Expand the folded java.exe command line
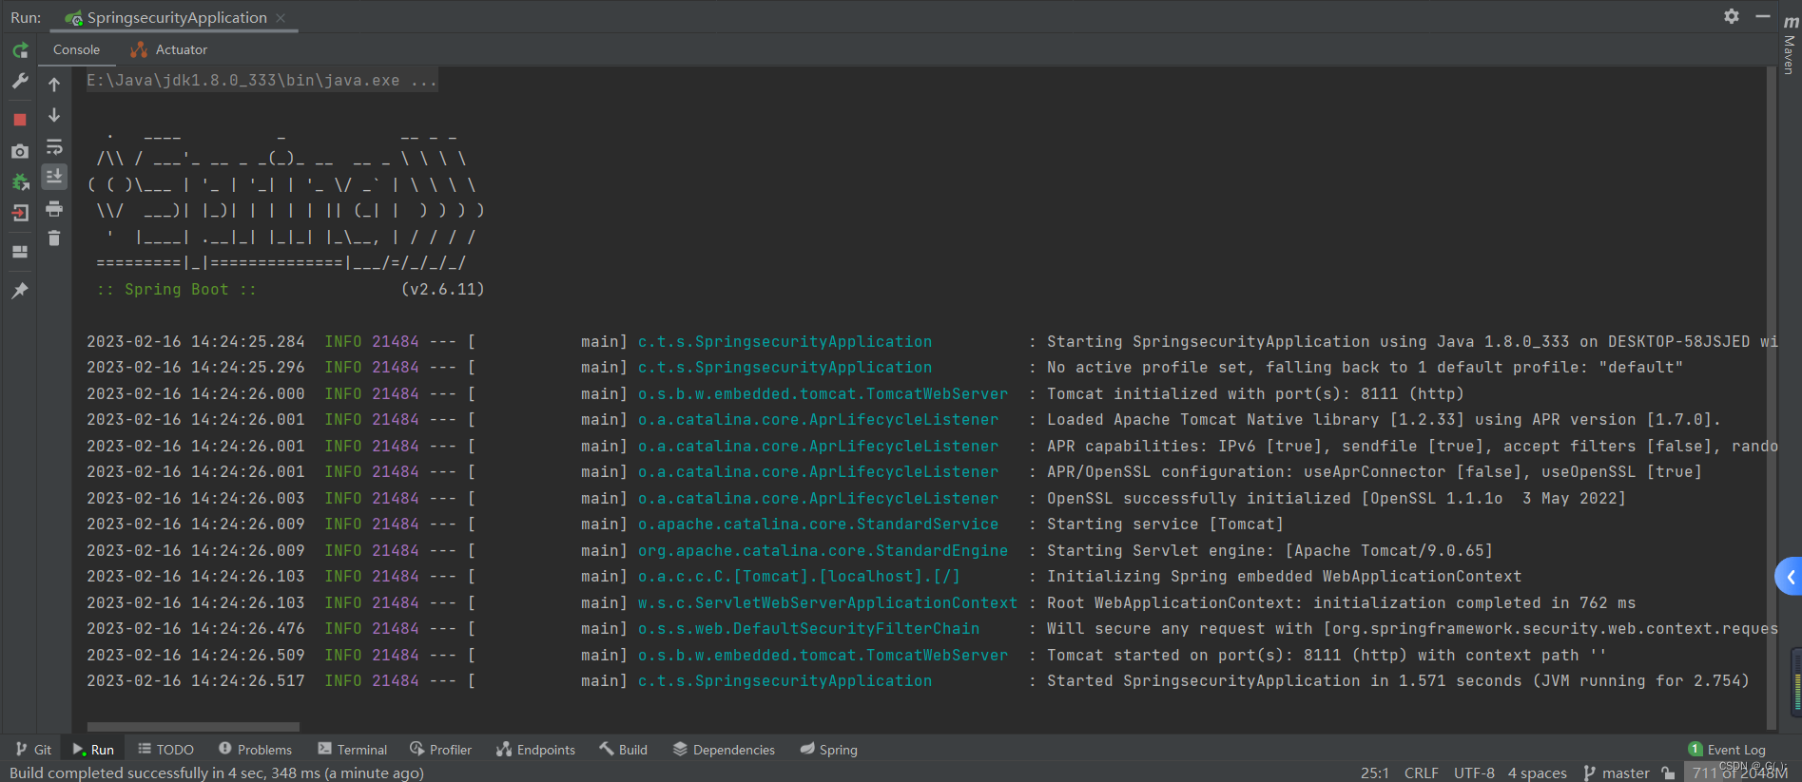Image resolution: width=1802 pixels, height=782 pixels. 262,81
